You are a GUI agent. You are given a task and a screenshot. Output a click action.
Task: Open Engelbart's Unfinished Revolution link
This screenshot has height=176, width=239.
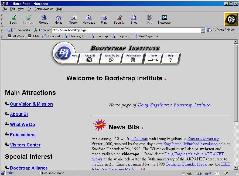(190, 144)
